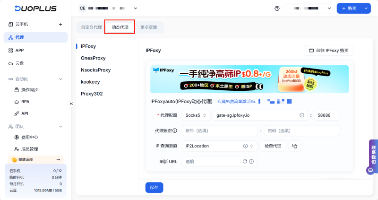The image size is (378, 200).
Task: Click the plus icon next to 云手机
Action: point(60,24)
